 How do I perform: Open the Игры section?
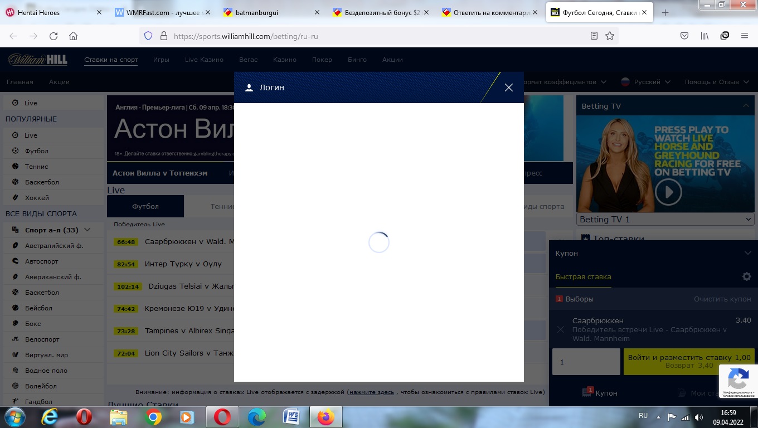(x=161, y=60)
